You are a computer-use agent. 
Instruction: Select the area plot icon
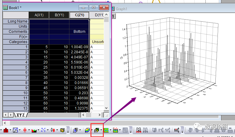(x=34, y=130)
